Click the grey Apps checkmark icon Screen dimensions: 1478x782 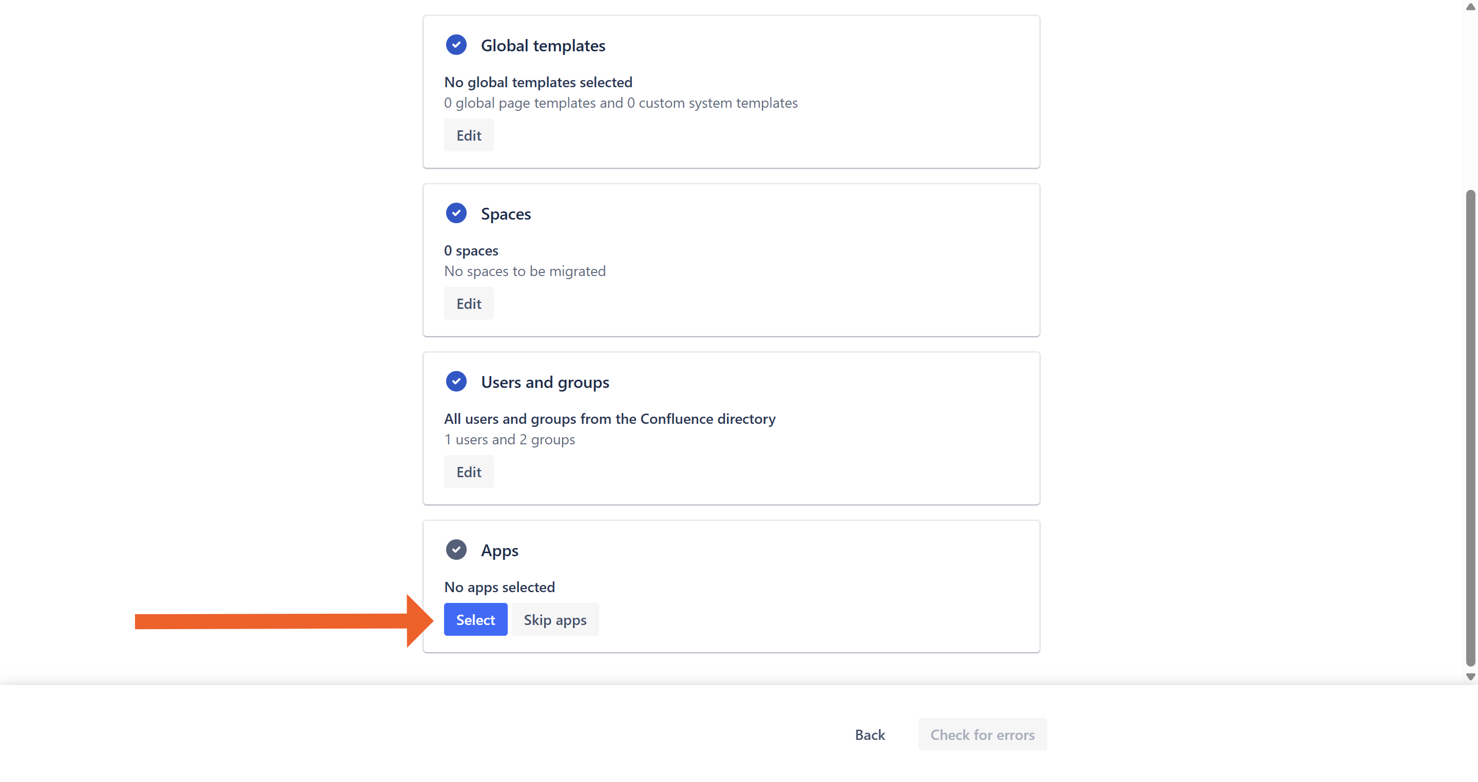[x=455, y=550]
